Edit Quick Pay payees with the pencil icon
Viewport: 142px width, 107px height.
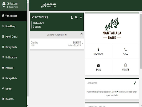point(135,83)
